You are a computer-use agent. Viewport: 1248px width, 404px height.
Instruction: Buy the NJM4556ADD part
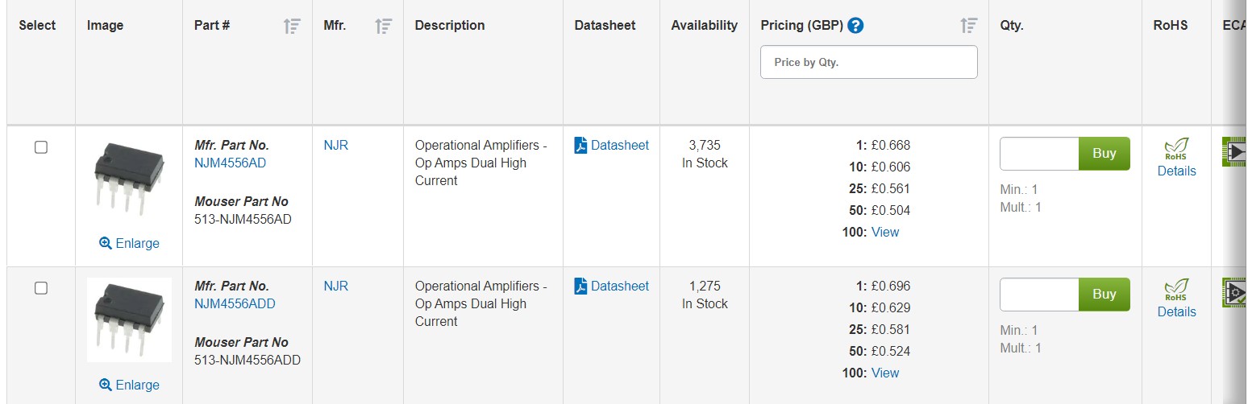click(1104, 295)
